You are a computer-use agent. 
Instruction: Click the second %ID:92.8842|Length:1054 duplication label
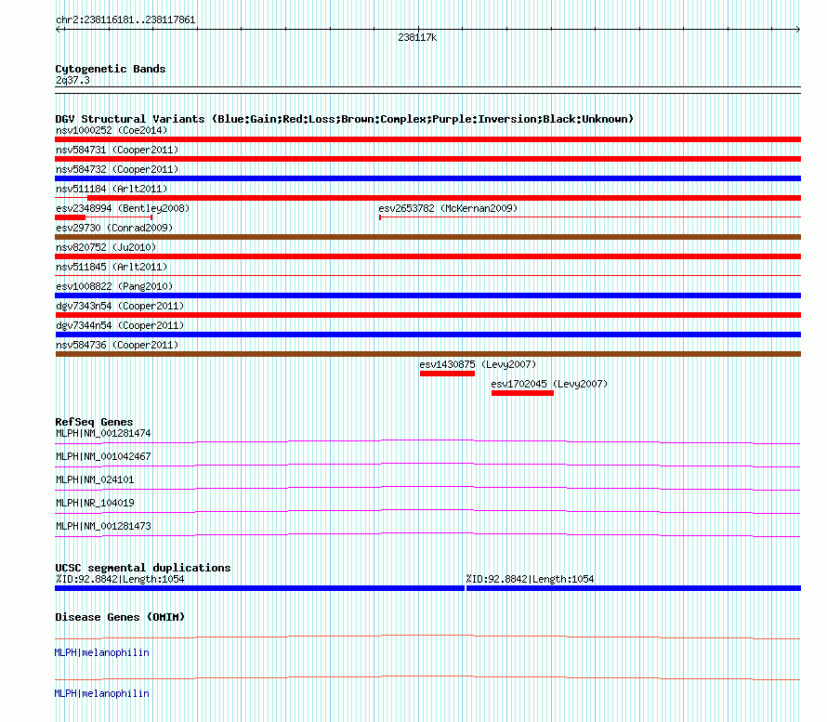coord(530,579)
